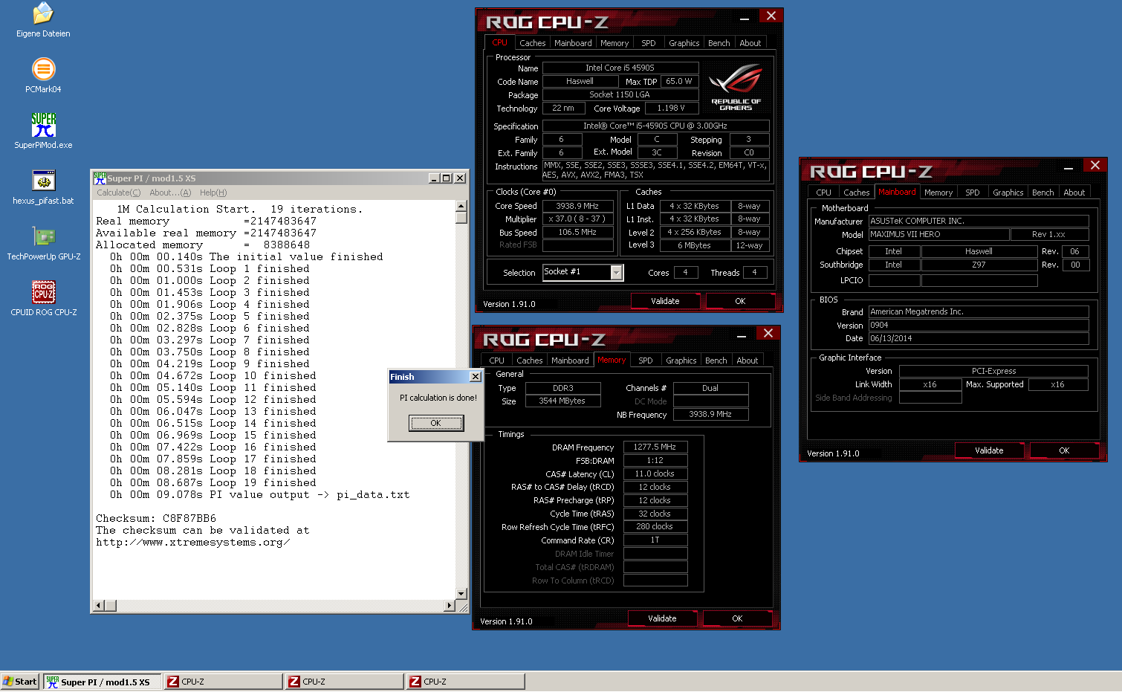Click the Checksum C8F87BB6 text line
The width and height of the screenshot is (1122, 692).
156,518
